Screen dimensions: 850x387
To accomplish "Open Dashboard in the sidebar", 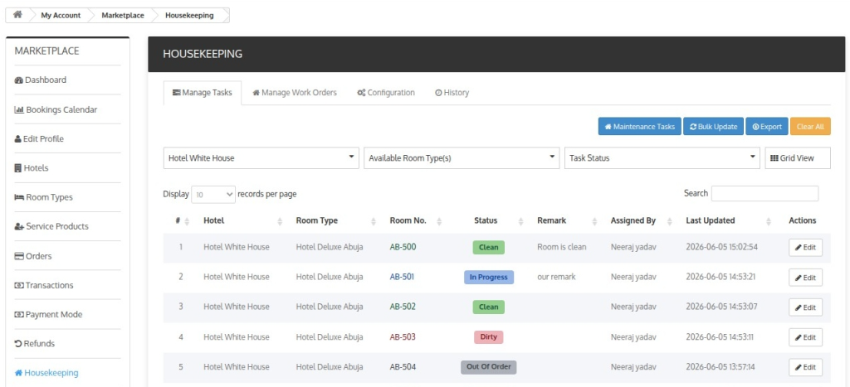I will click(40, 80).
